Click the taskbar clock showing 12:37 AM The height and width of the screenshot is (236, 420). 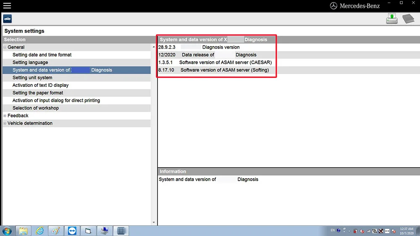click(x=407, y=231)
